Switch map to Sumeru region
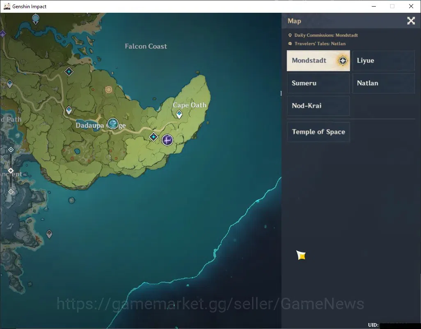This screenshot has height=329, width=421. (x=318, y=83)
